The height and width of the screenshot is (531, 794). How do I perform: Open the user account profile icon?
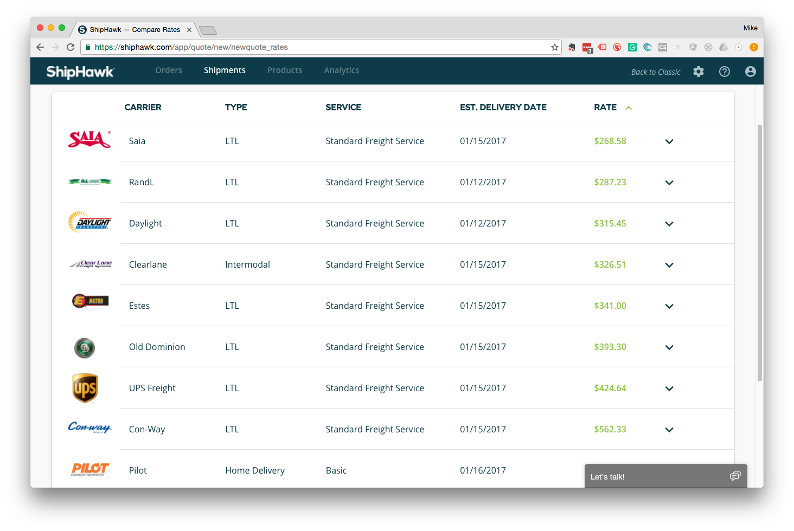coord(751,71)
